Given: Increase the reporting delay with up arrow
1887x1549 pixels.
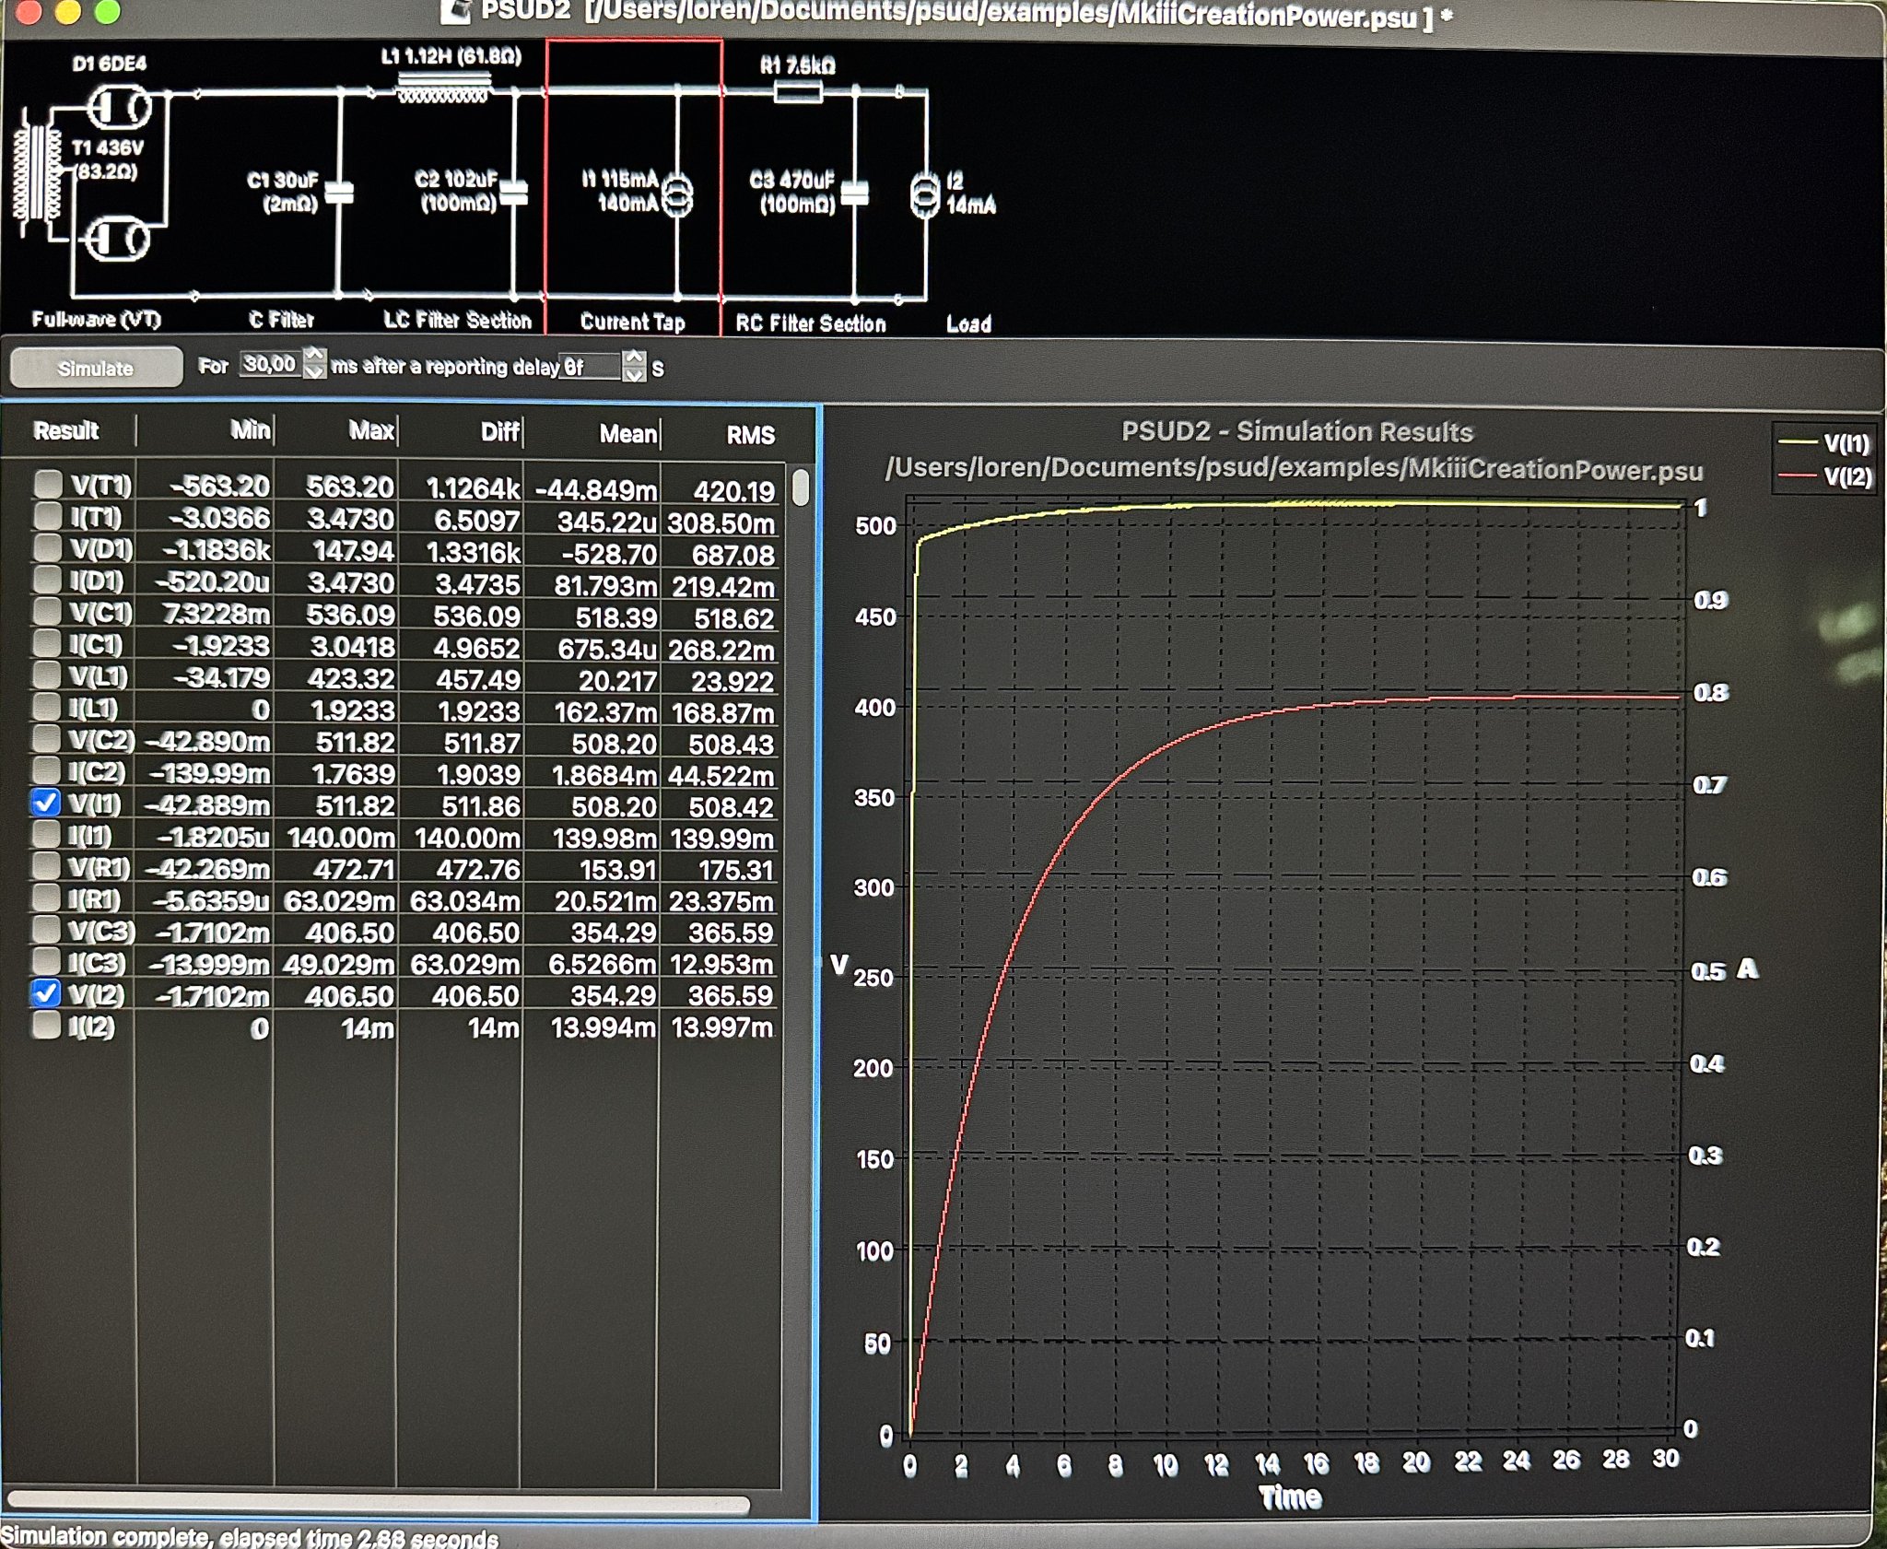Looking at the screenshot, I should click(x=634, y=358).
